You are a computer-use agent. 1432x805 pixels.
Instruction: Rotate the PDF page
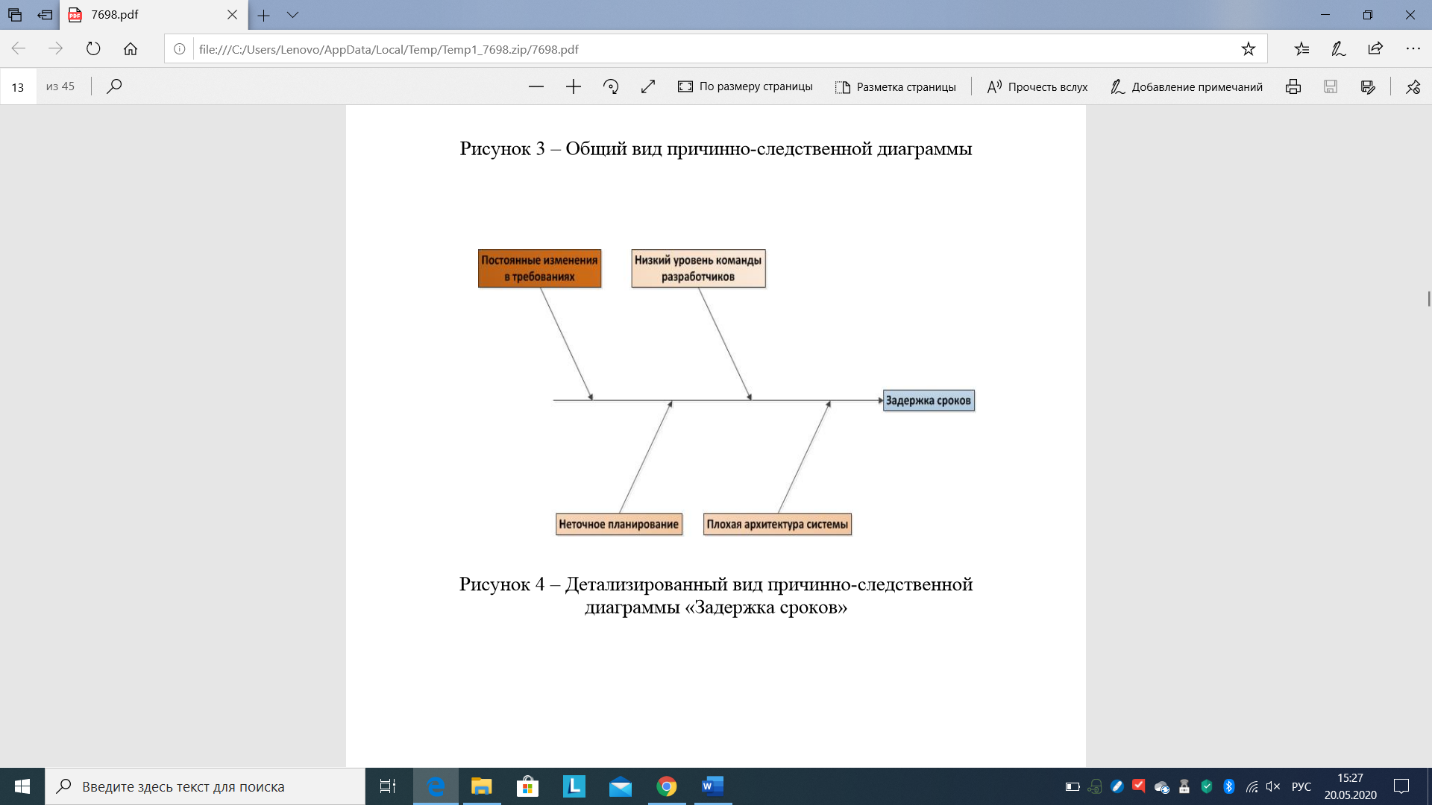[x=611, y=86]
